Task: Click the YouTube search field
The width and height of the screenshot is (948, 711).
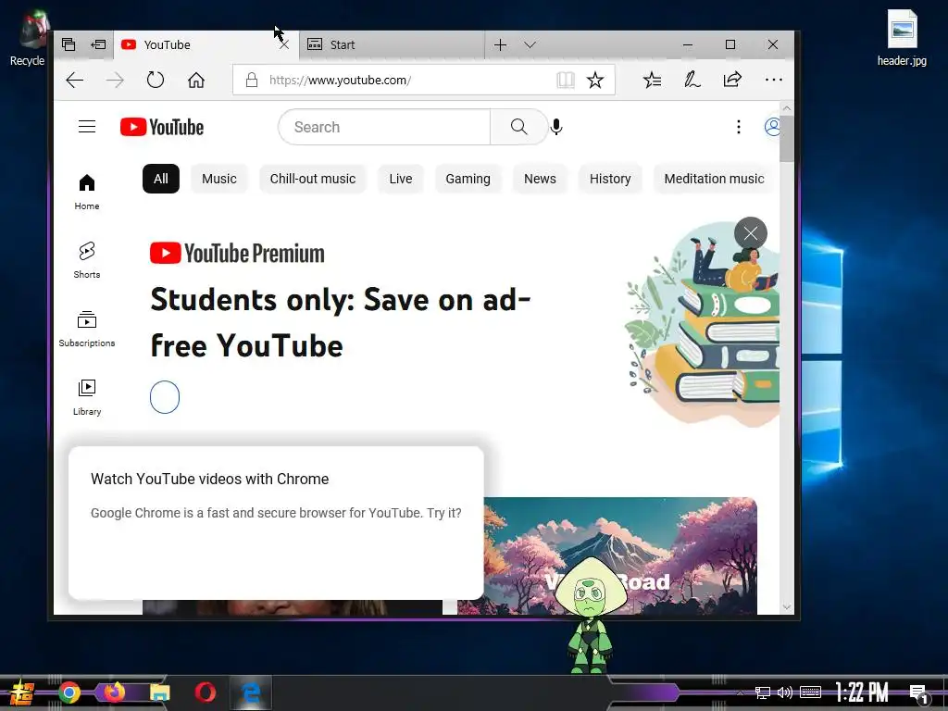Action: [x=384, y=127]
